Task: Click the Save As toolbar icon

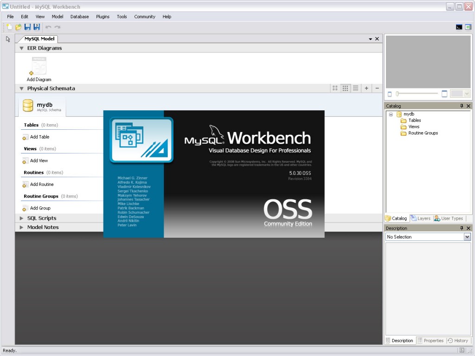Action: pyautogui.click(x=37, y=27)
